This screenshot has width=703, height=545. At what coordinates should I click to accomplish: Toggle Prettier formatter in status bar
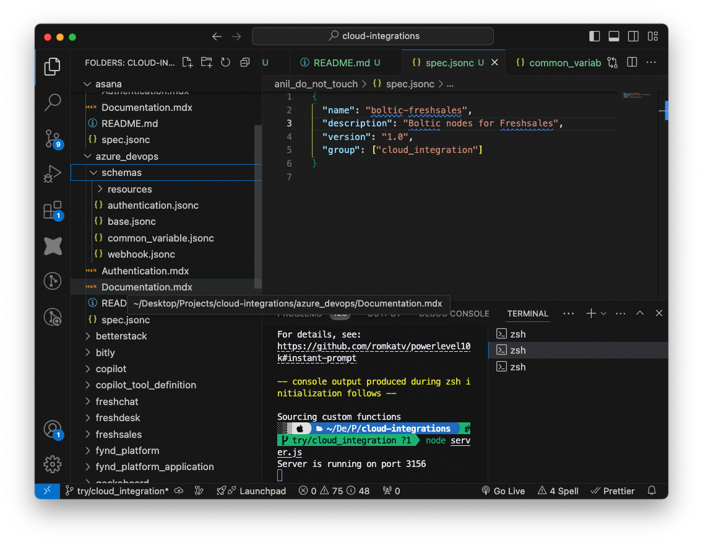pos(613,490)
